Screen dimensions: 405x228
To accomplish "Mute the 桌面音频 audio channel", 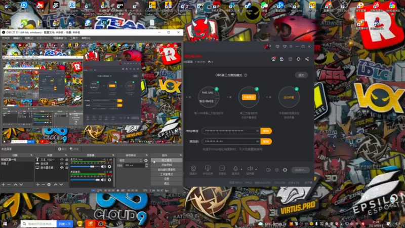I will click(x=103, y=180).
